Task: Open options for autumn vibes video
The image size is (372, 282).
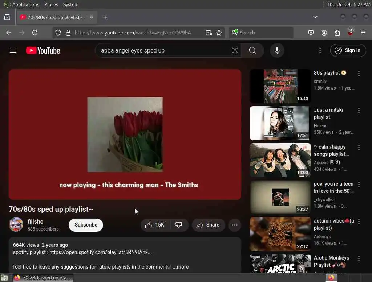Action: (359, 221)
